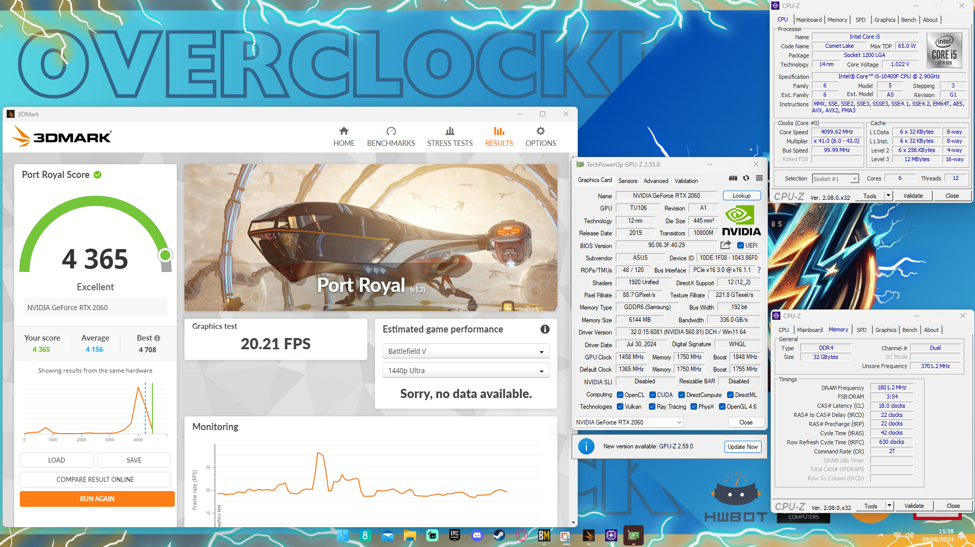Switch to Bench tab in top CPU-Z

pyautogui.click(x=908, y=20)
